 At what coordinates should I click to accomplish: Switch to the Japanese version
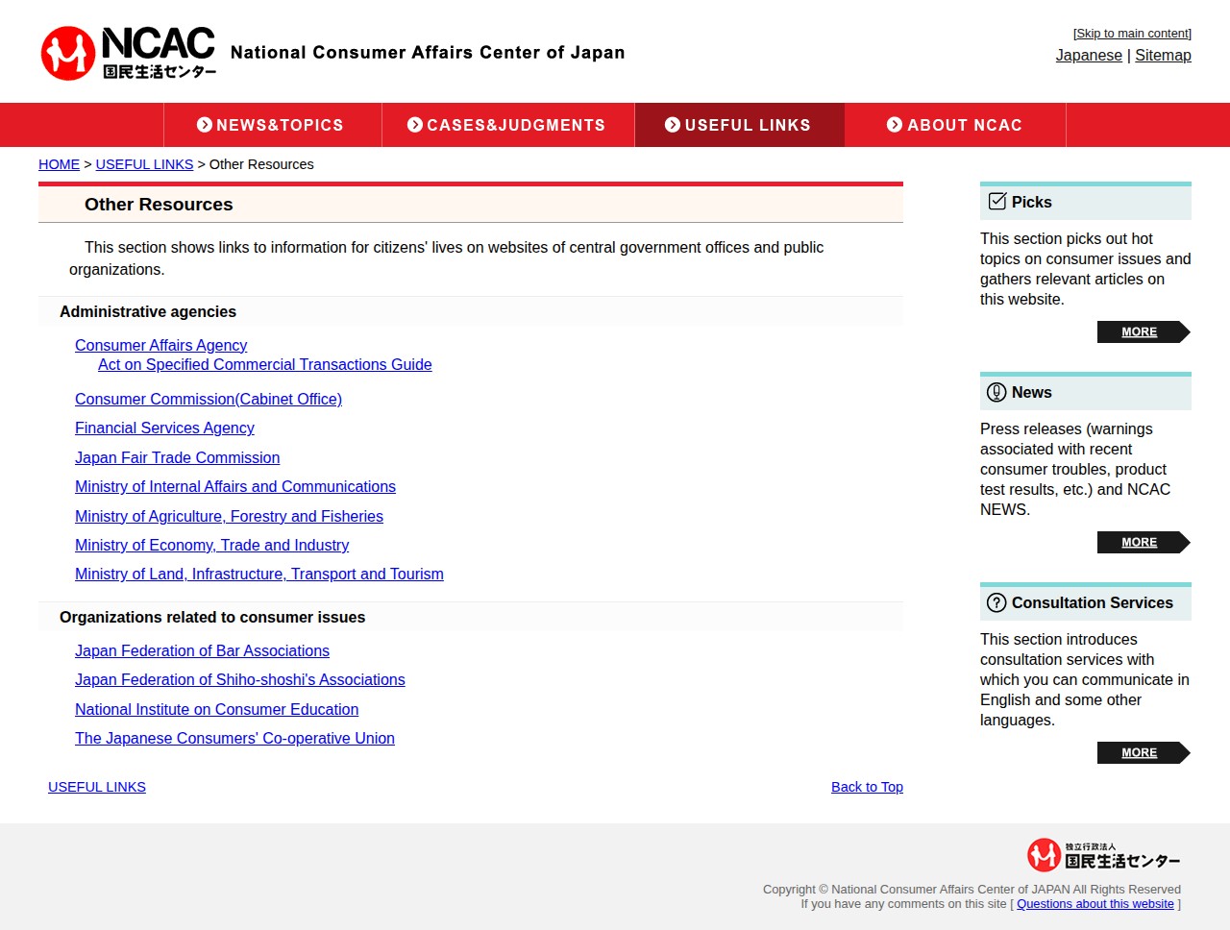[1089, 56]
